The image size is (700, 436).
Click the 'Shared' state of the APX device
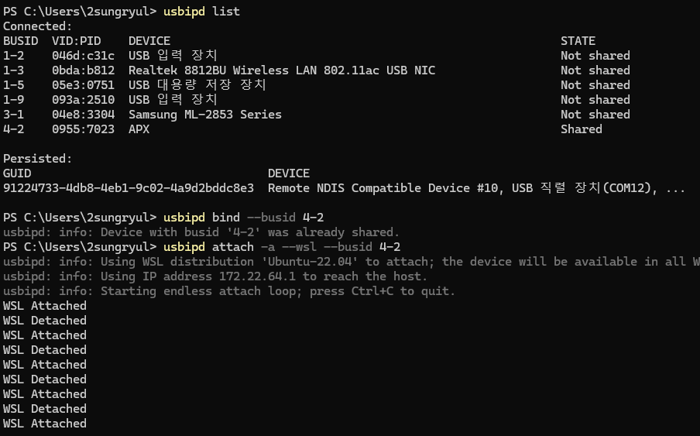(x=581, y=129)
